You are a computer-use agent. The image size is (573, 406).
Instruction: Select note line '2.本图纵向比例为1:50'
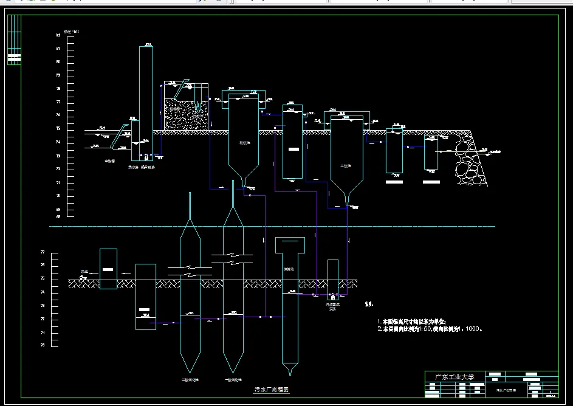click(430, 329)
